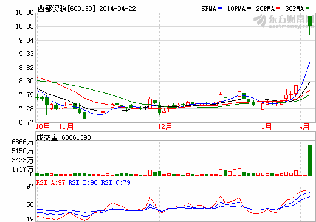
Task: Click the 11月 time axis label
Action: (66, 127)
